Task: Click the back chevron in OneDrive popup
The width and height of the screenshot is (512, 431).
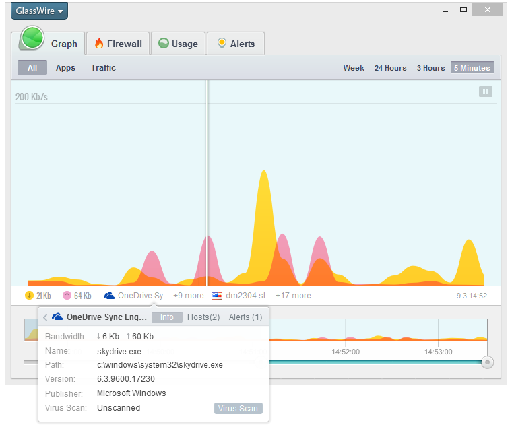Action: (x=45, y=317)
